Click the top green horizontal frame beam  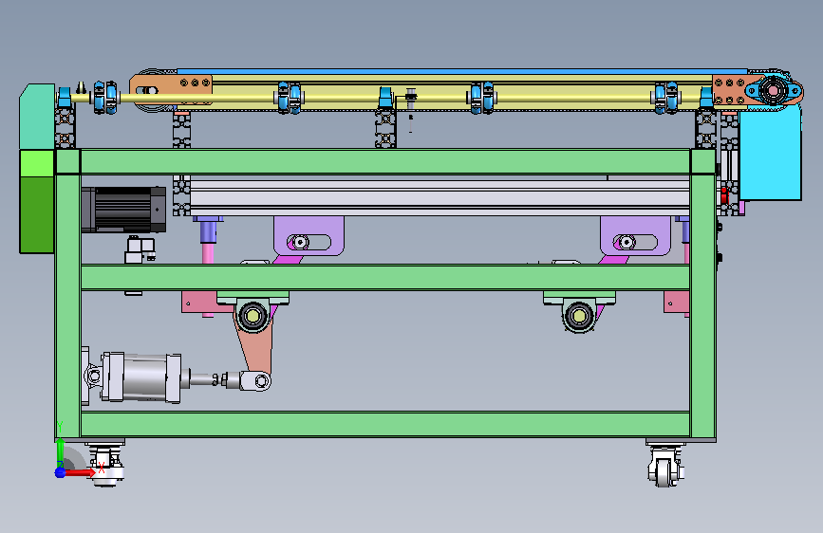click(384, 161)
